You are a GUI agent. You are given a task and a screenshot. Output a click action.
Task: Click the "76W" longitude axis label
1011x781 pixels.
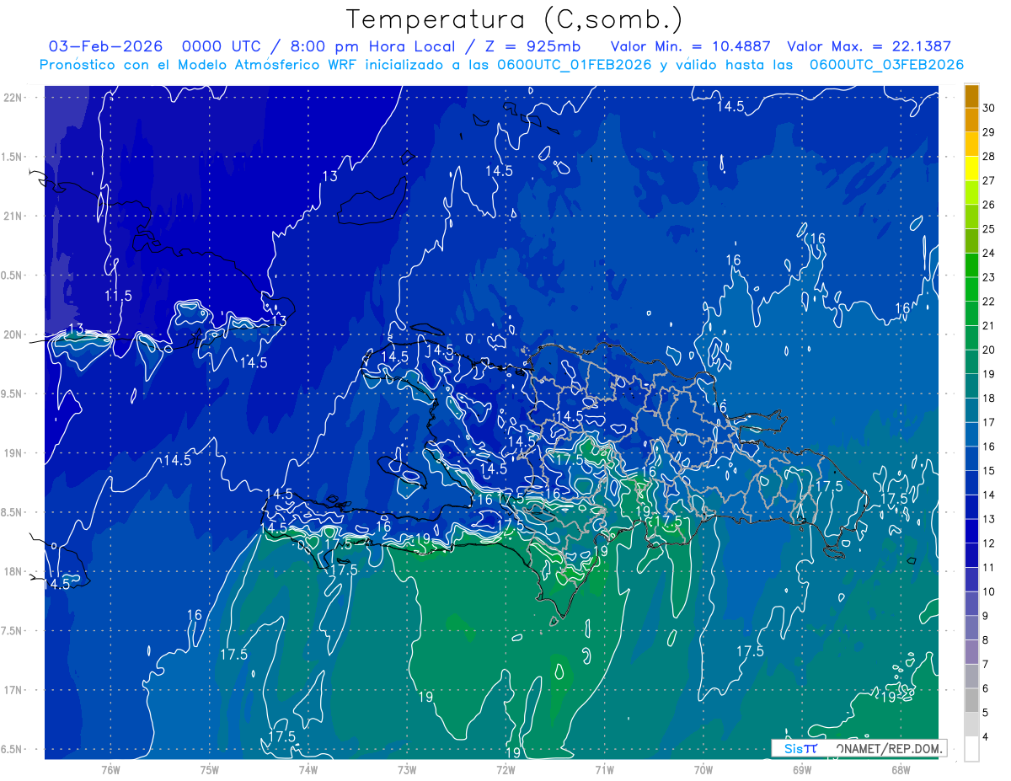point(110,770)
